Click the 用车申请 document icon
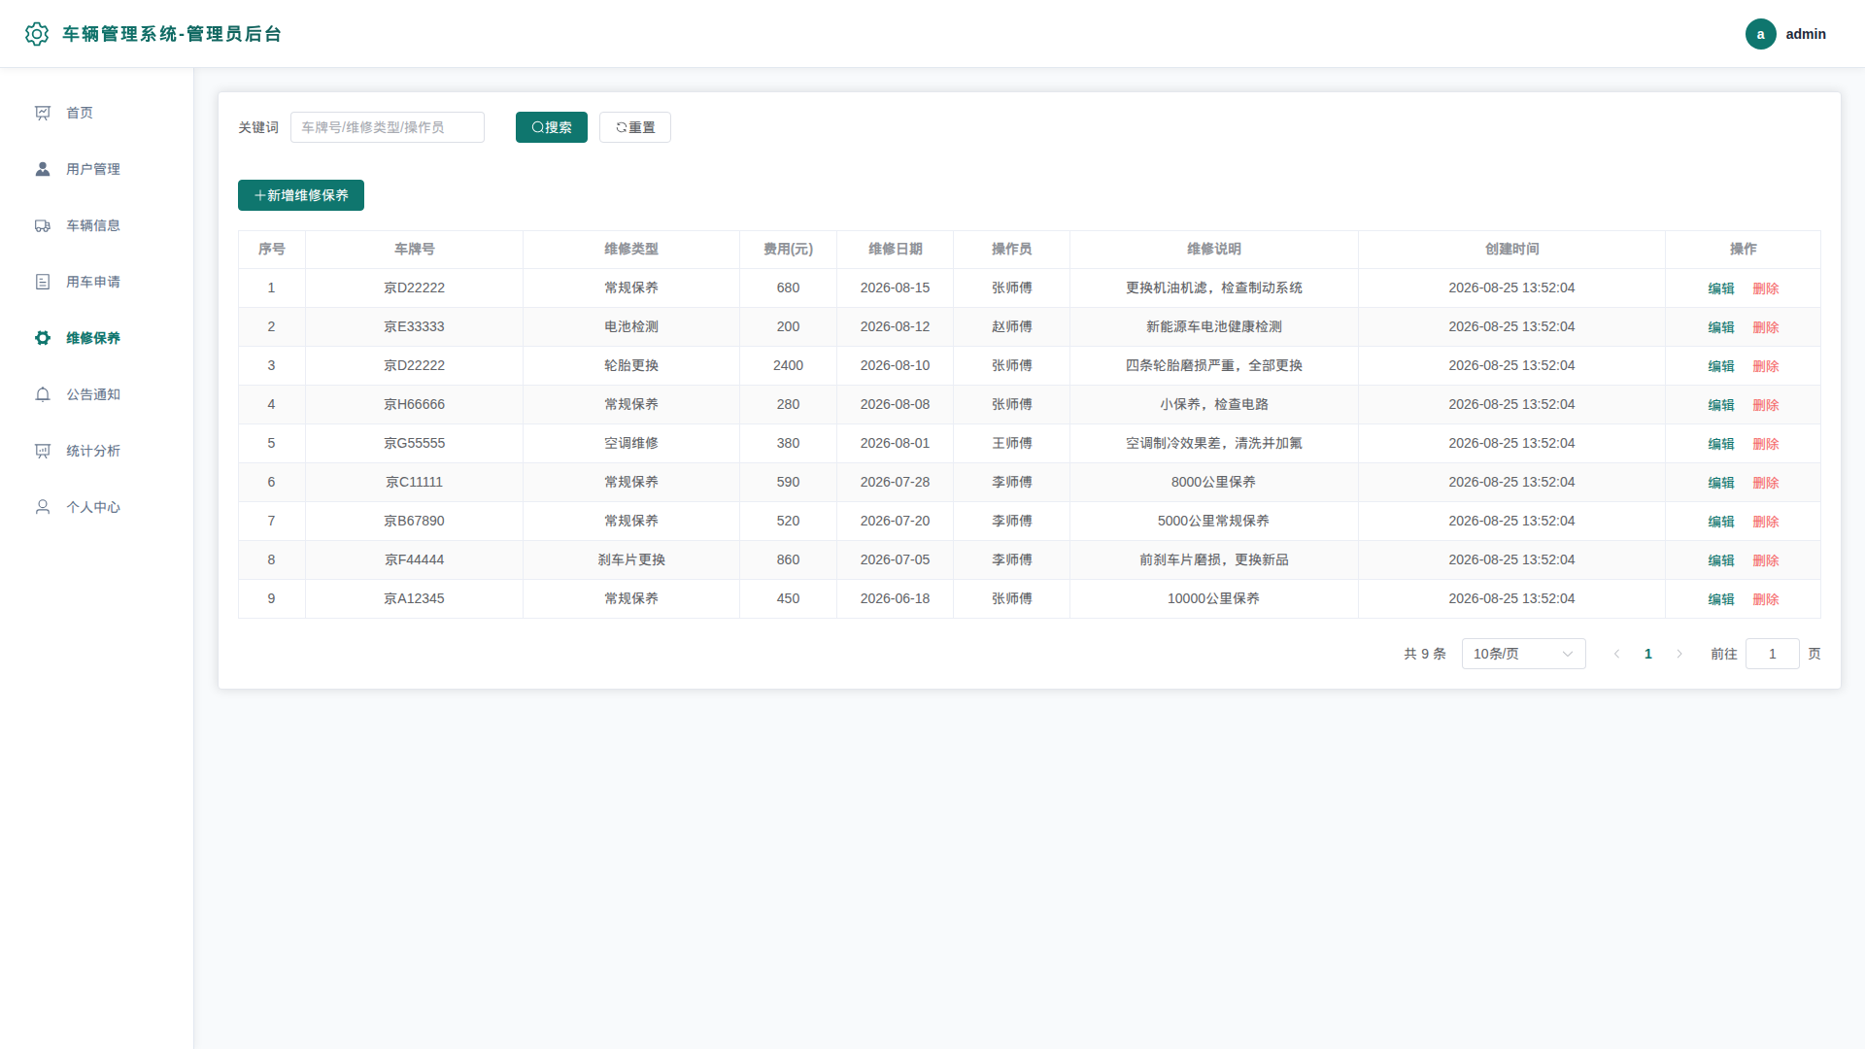The image size is (1865, 1049). (43, 282)
